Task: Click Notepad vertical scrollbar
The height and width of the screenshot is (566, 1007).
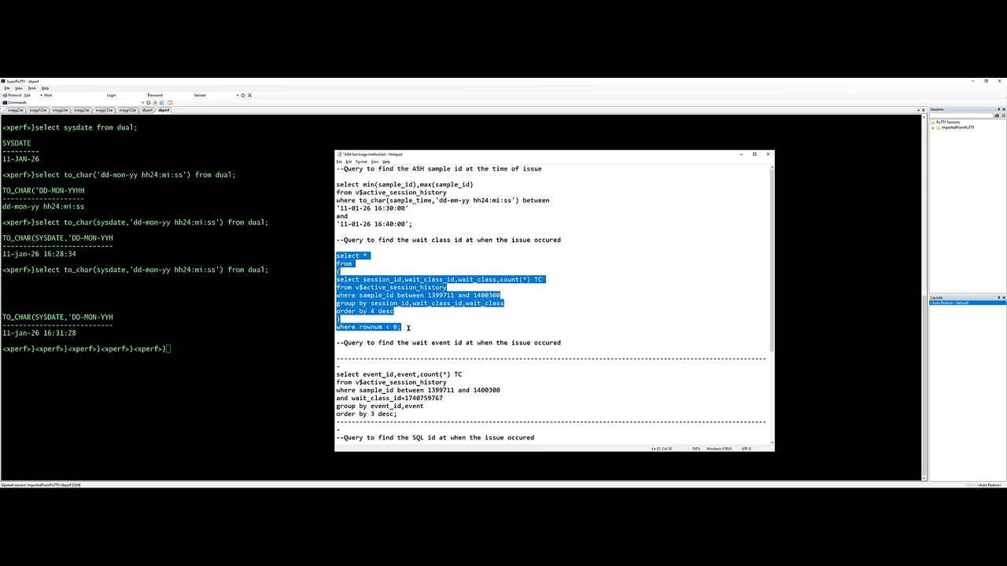Action: click(771, 305)
